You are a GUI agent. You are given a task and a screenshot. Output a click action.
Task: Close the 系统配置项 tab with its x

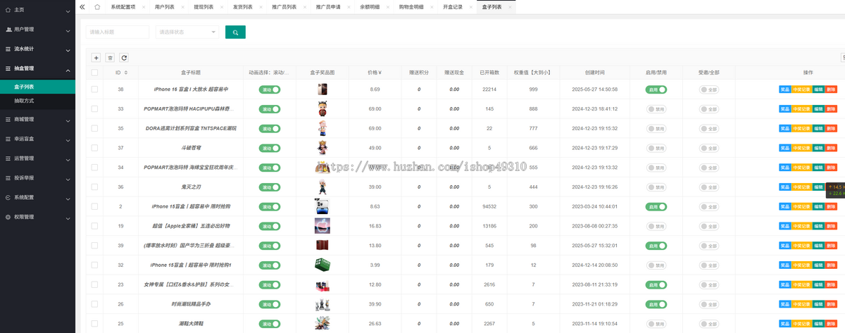point(144,7)
